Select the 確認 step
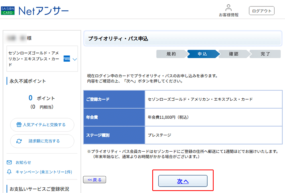The height and width of the screenshot is (193, 285). pyautogui.click(x=234, y=54)
